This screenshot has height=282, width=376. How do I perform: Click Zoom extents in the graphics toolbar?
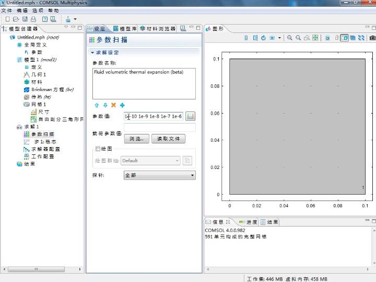315,38
